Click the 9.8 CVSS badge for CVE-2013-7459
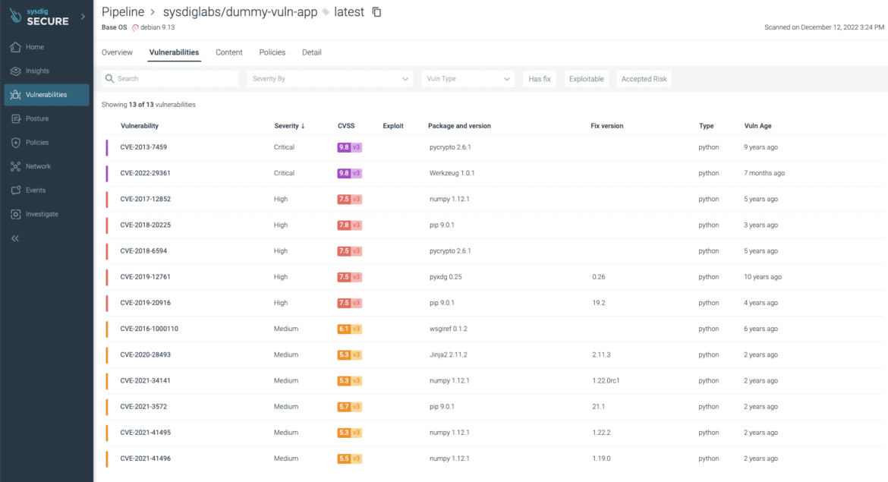The height and width of the screenshot is (482, 888). (349, 147)
